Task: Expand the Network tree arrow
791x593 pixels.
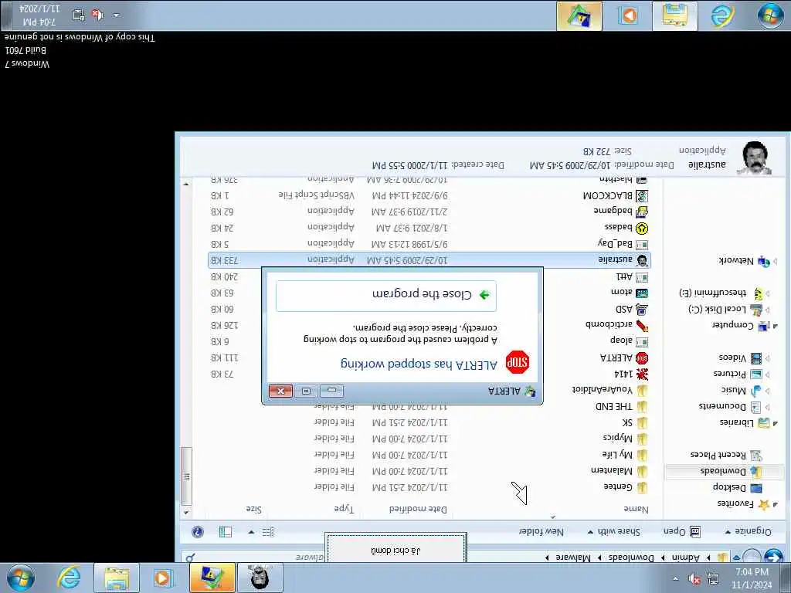Action: tap(776, 261)
